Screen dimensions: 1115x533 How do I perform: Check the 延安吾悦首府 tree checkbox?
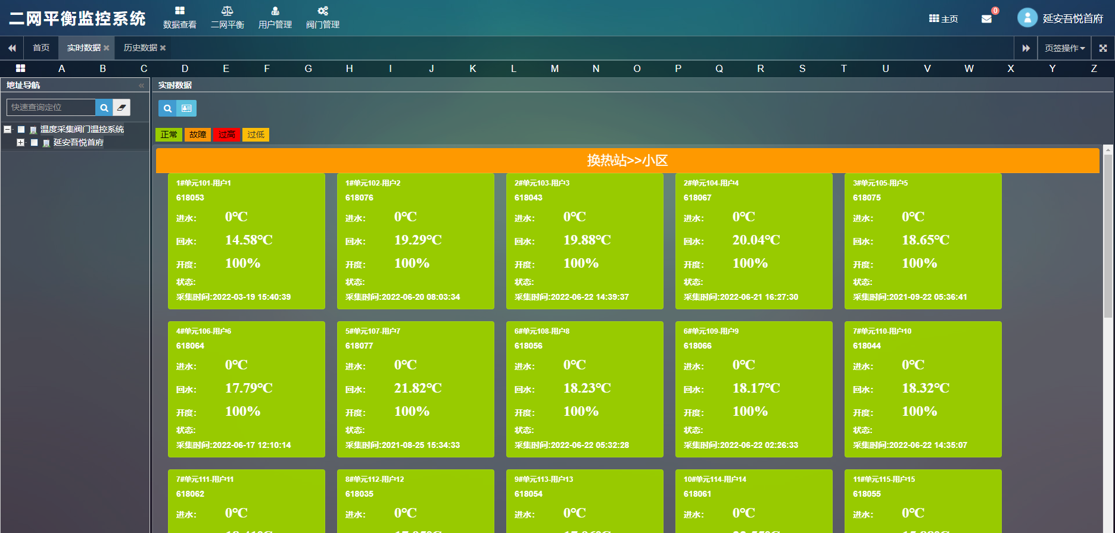[x=35, y=143]
